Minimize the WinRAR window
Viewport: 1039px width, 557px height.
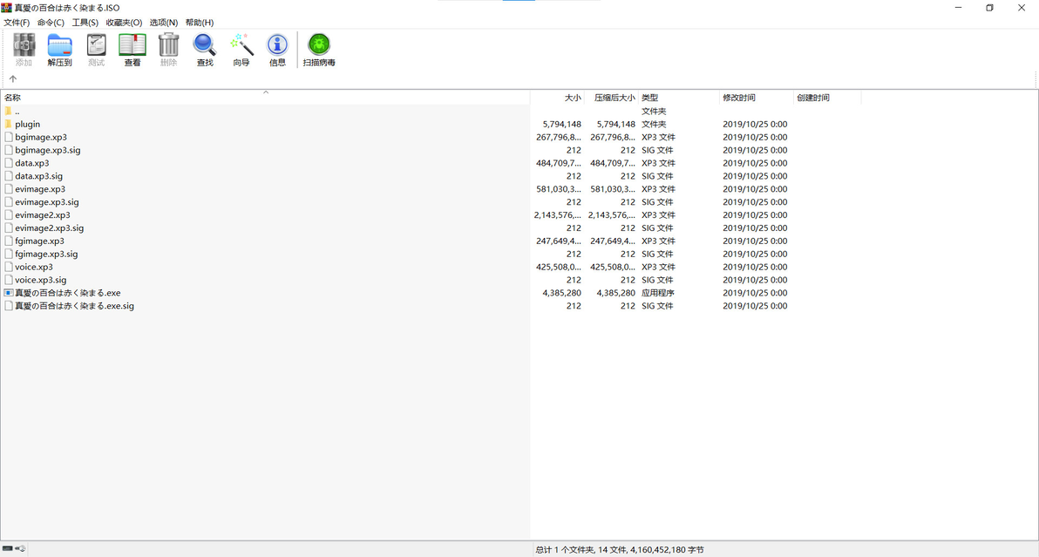coord(958,8)
